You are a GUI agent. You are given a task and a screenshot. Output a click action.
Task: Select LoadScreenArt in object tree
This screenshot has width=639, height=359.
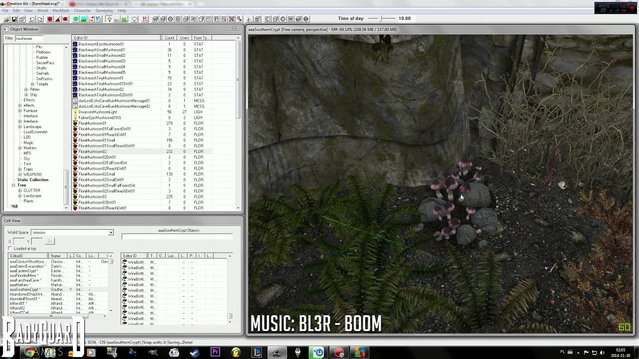35,132
